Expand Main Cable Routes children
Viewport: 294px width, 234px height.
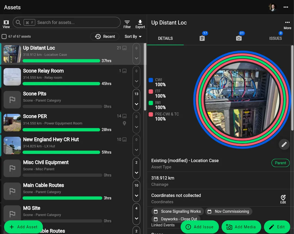(x=136, y=196)
